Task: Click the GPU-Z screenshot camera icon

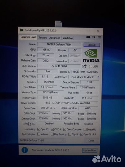Action: 88,37
